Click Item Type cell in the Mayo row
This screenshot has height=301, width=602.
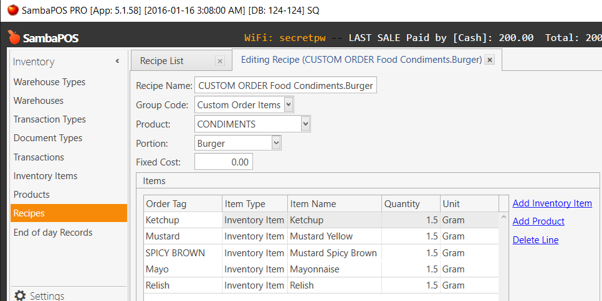point(255,269)
